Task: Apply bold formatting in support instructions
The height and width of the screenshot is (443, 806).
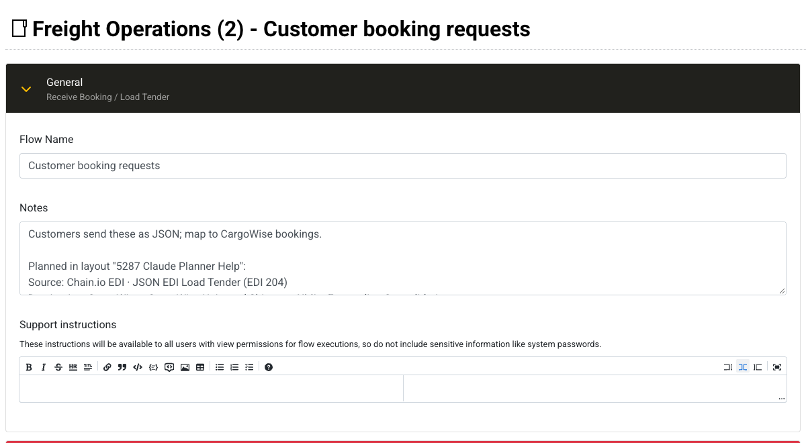Action: pyautogui.click(x=29, y=367)
